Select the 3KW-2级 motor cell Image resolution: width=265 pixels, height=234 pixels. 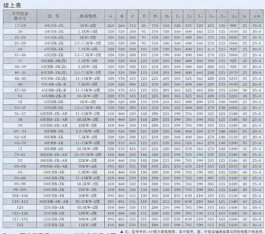[x=88, y=26]
